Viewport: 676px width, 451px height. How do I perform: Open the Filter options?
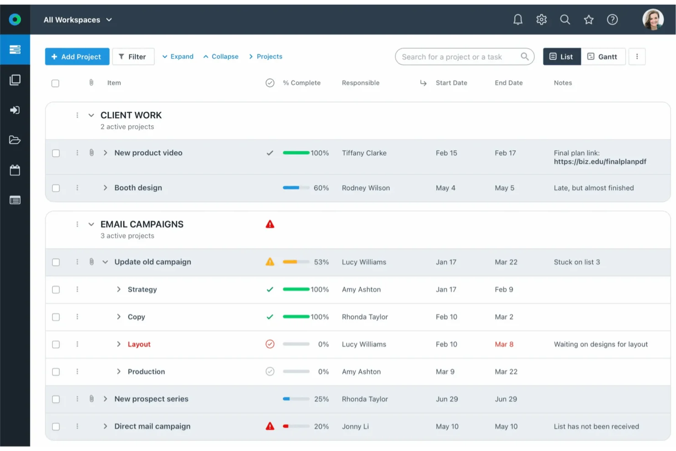(133, 56)
